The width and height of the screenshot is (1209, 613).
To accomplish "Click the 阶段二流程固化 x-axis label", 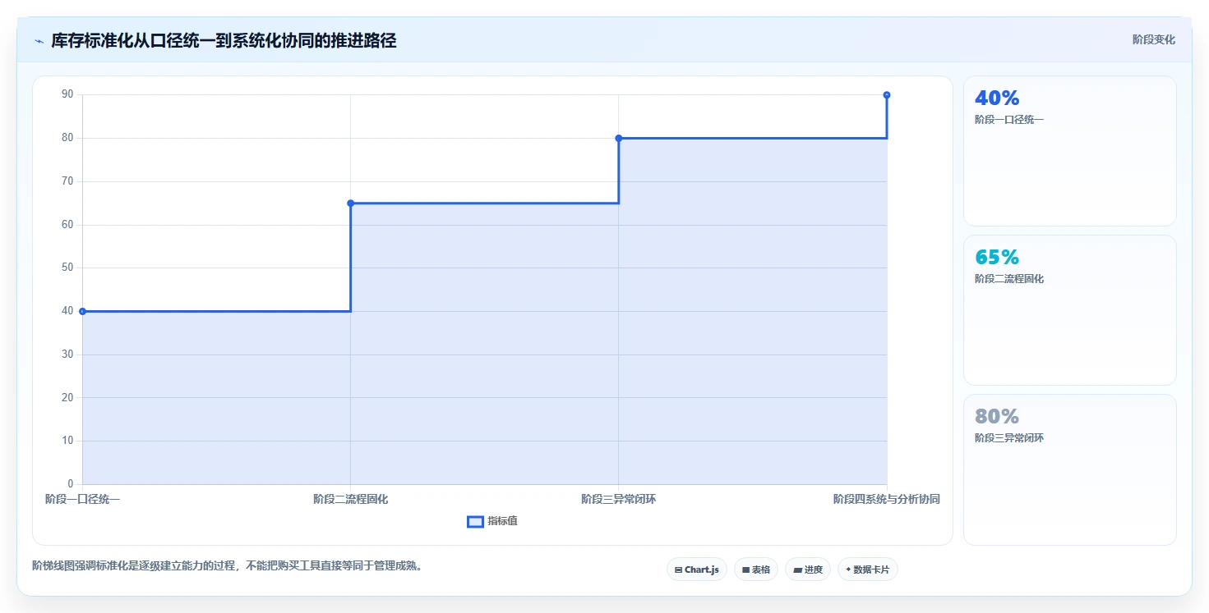I will coord(350,499).
